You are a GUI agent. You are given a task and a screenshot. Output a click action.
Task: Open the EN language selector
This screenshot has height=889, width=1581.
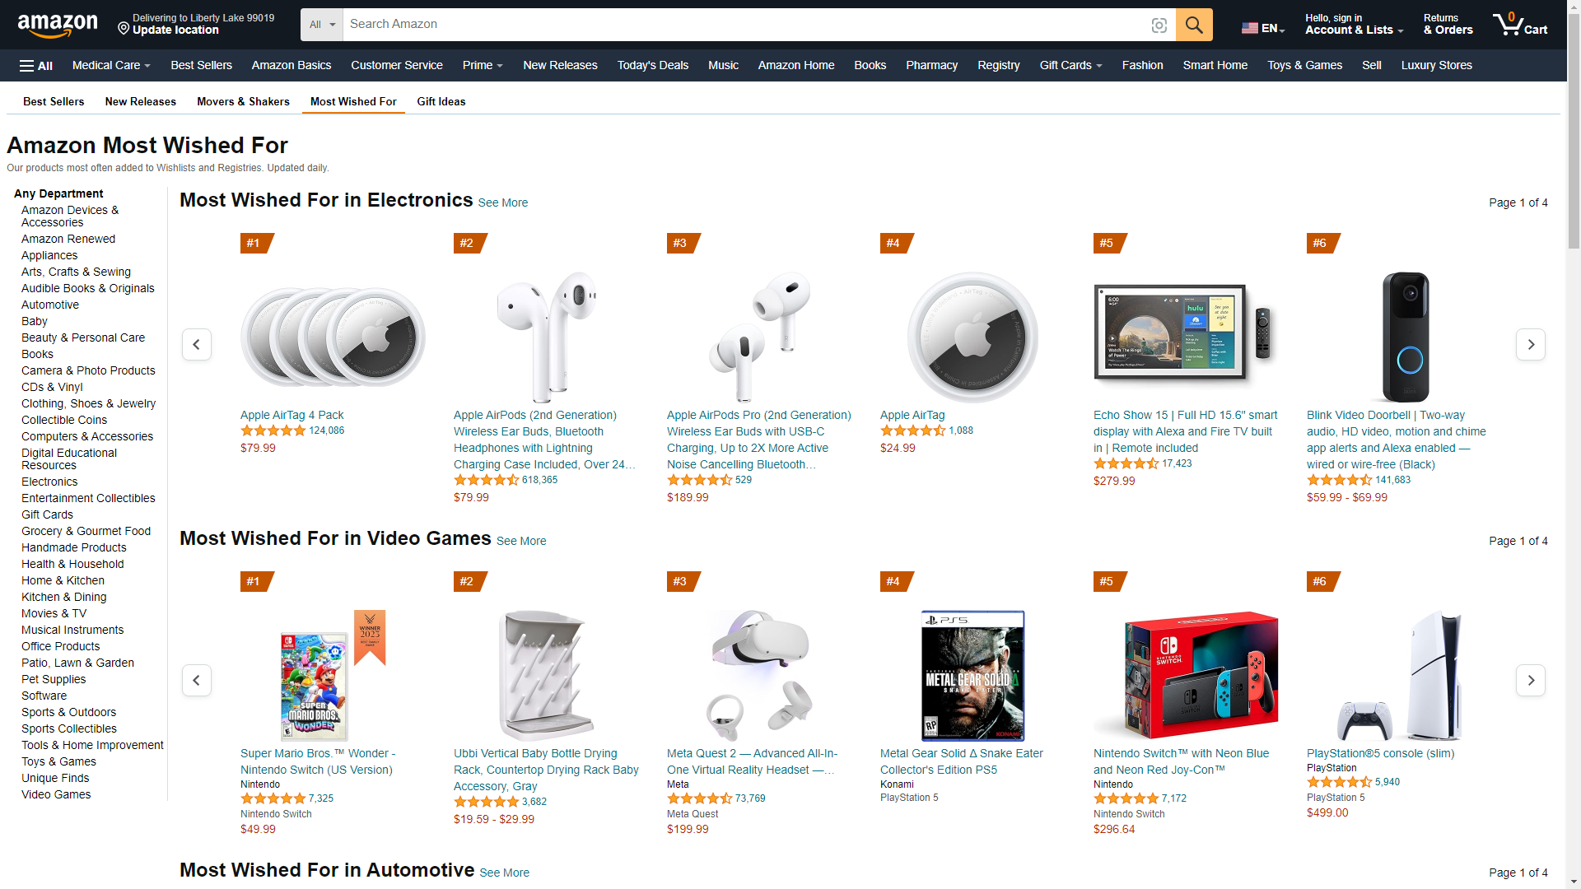coord(1263,28)
